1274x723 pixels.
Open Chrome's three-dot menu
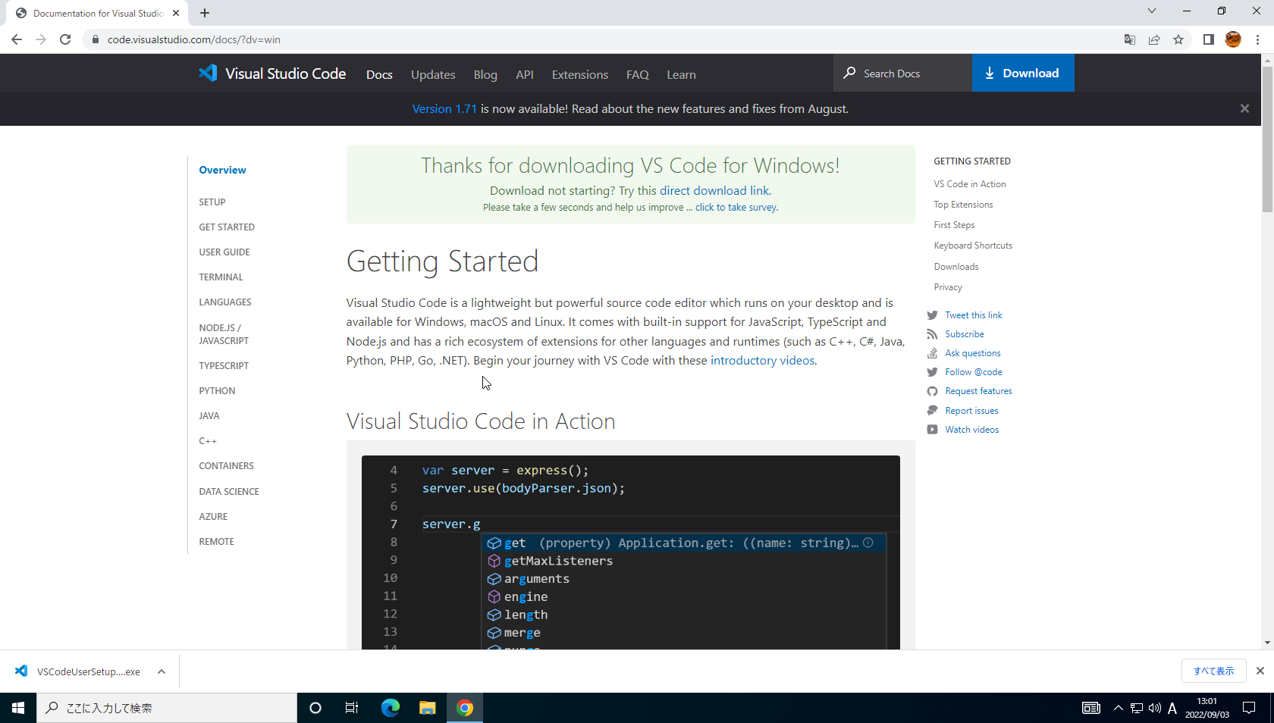(1257, 39)
